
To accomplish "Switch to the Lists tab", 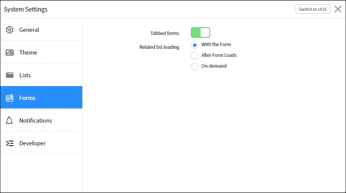I will [41, 75].
